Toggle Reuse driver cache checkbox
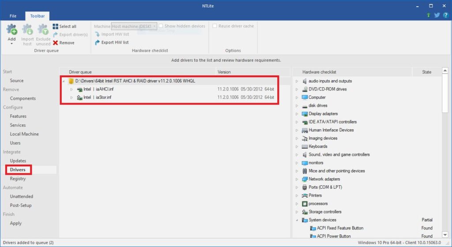This screenshot has width=452, height=247. [215, 26]
